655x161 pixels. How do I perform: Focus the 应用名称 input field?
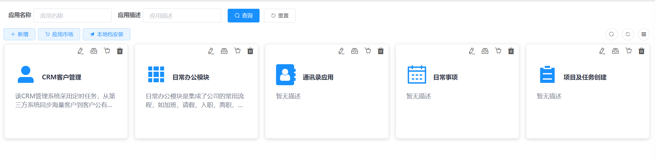(72, 15)
